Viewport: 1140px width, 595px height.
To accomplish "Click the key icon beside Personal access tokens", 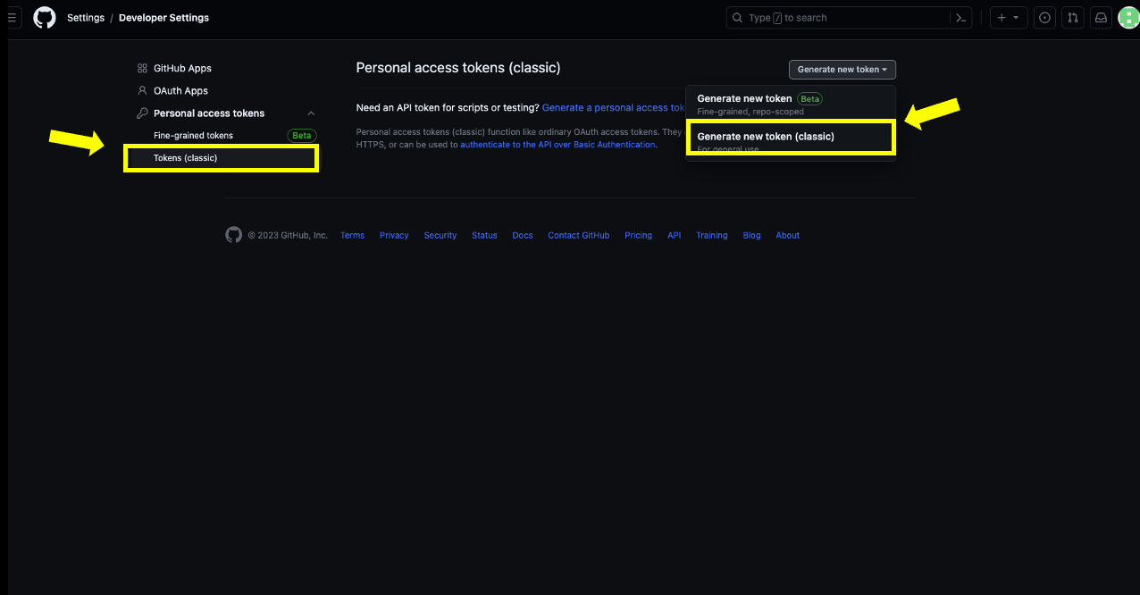I will click(x=142, y=113).
